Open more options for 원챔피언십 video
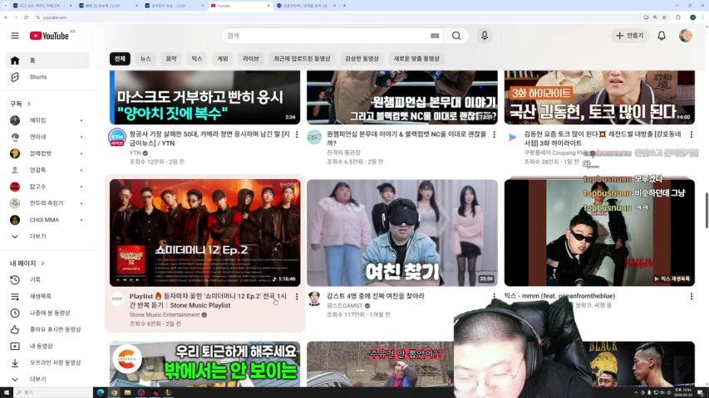Screen dimensions: 709x398 [x=495, y=134]
